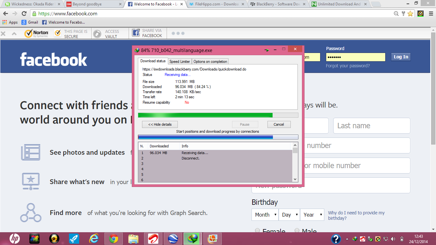
Task: Select Download status tab
Action: [x=153, y=61]
